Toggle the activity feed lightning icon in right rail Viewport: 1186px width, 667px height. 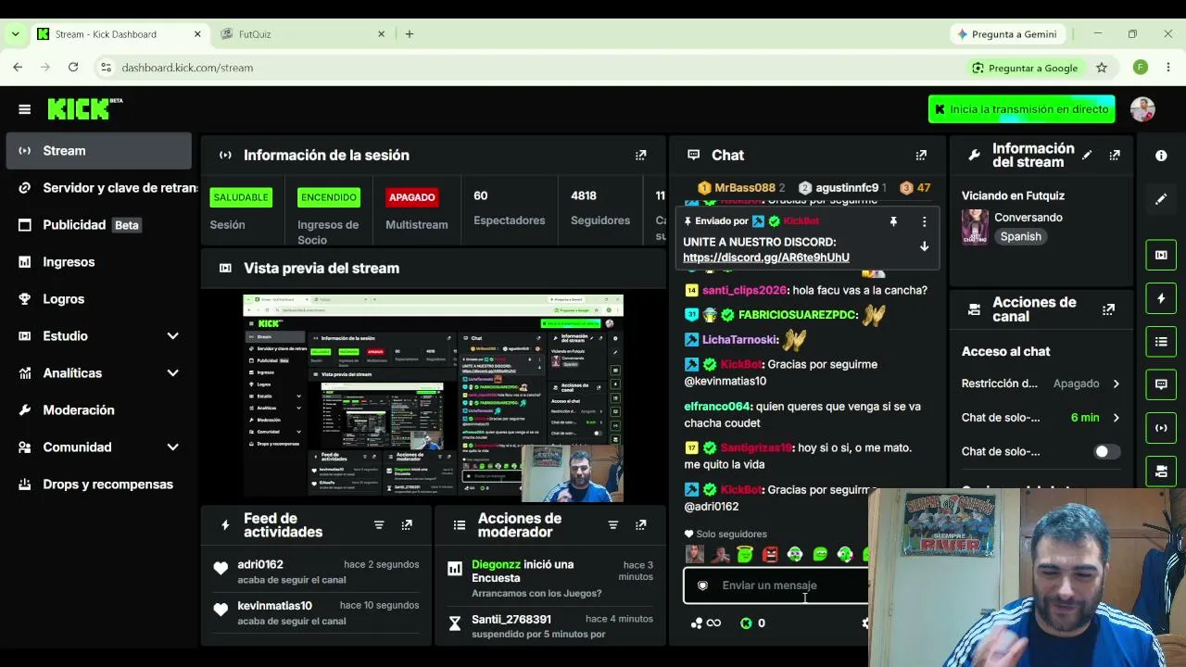(x=1161, y=298)
